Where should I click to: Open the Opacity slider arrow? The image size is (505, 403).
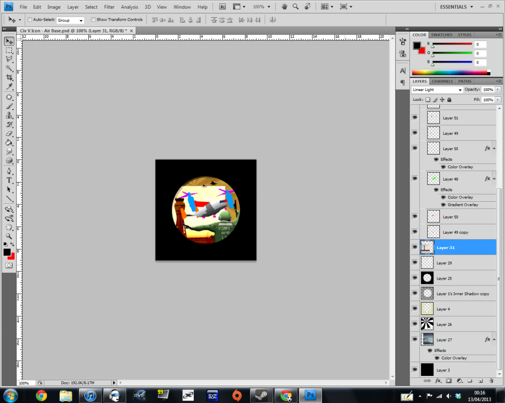click(x=498, y=90)
